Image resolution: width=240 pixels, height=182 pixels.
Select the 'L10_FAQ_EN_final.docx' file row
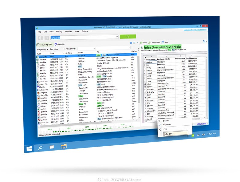106,87
